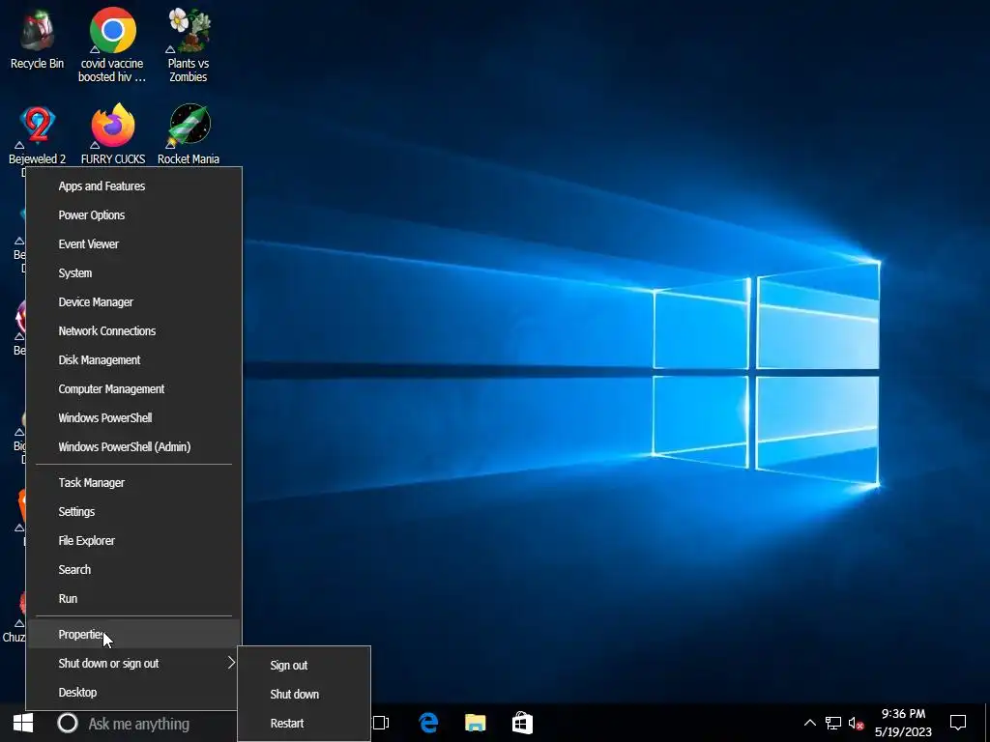
Task: Click the Windows Start button
Action: click(x=23, y=723)
